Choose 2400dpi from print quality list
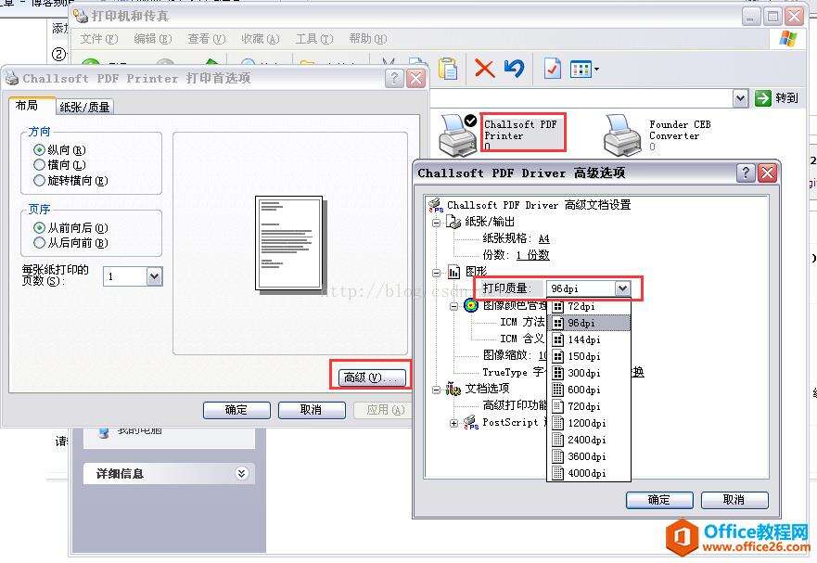Viewport: 817px width, 563px height. 588,440
